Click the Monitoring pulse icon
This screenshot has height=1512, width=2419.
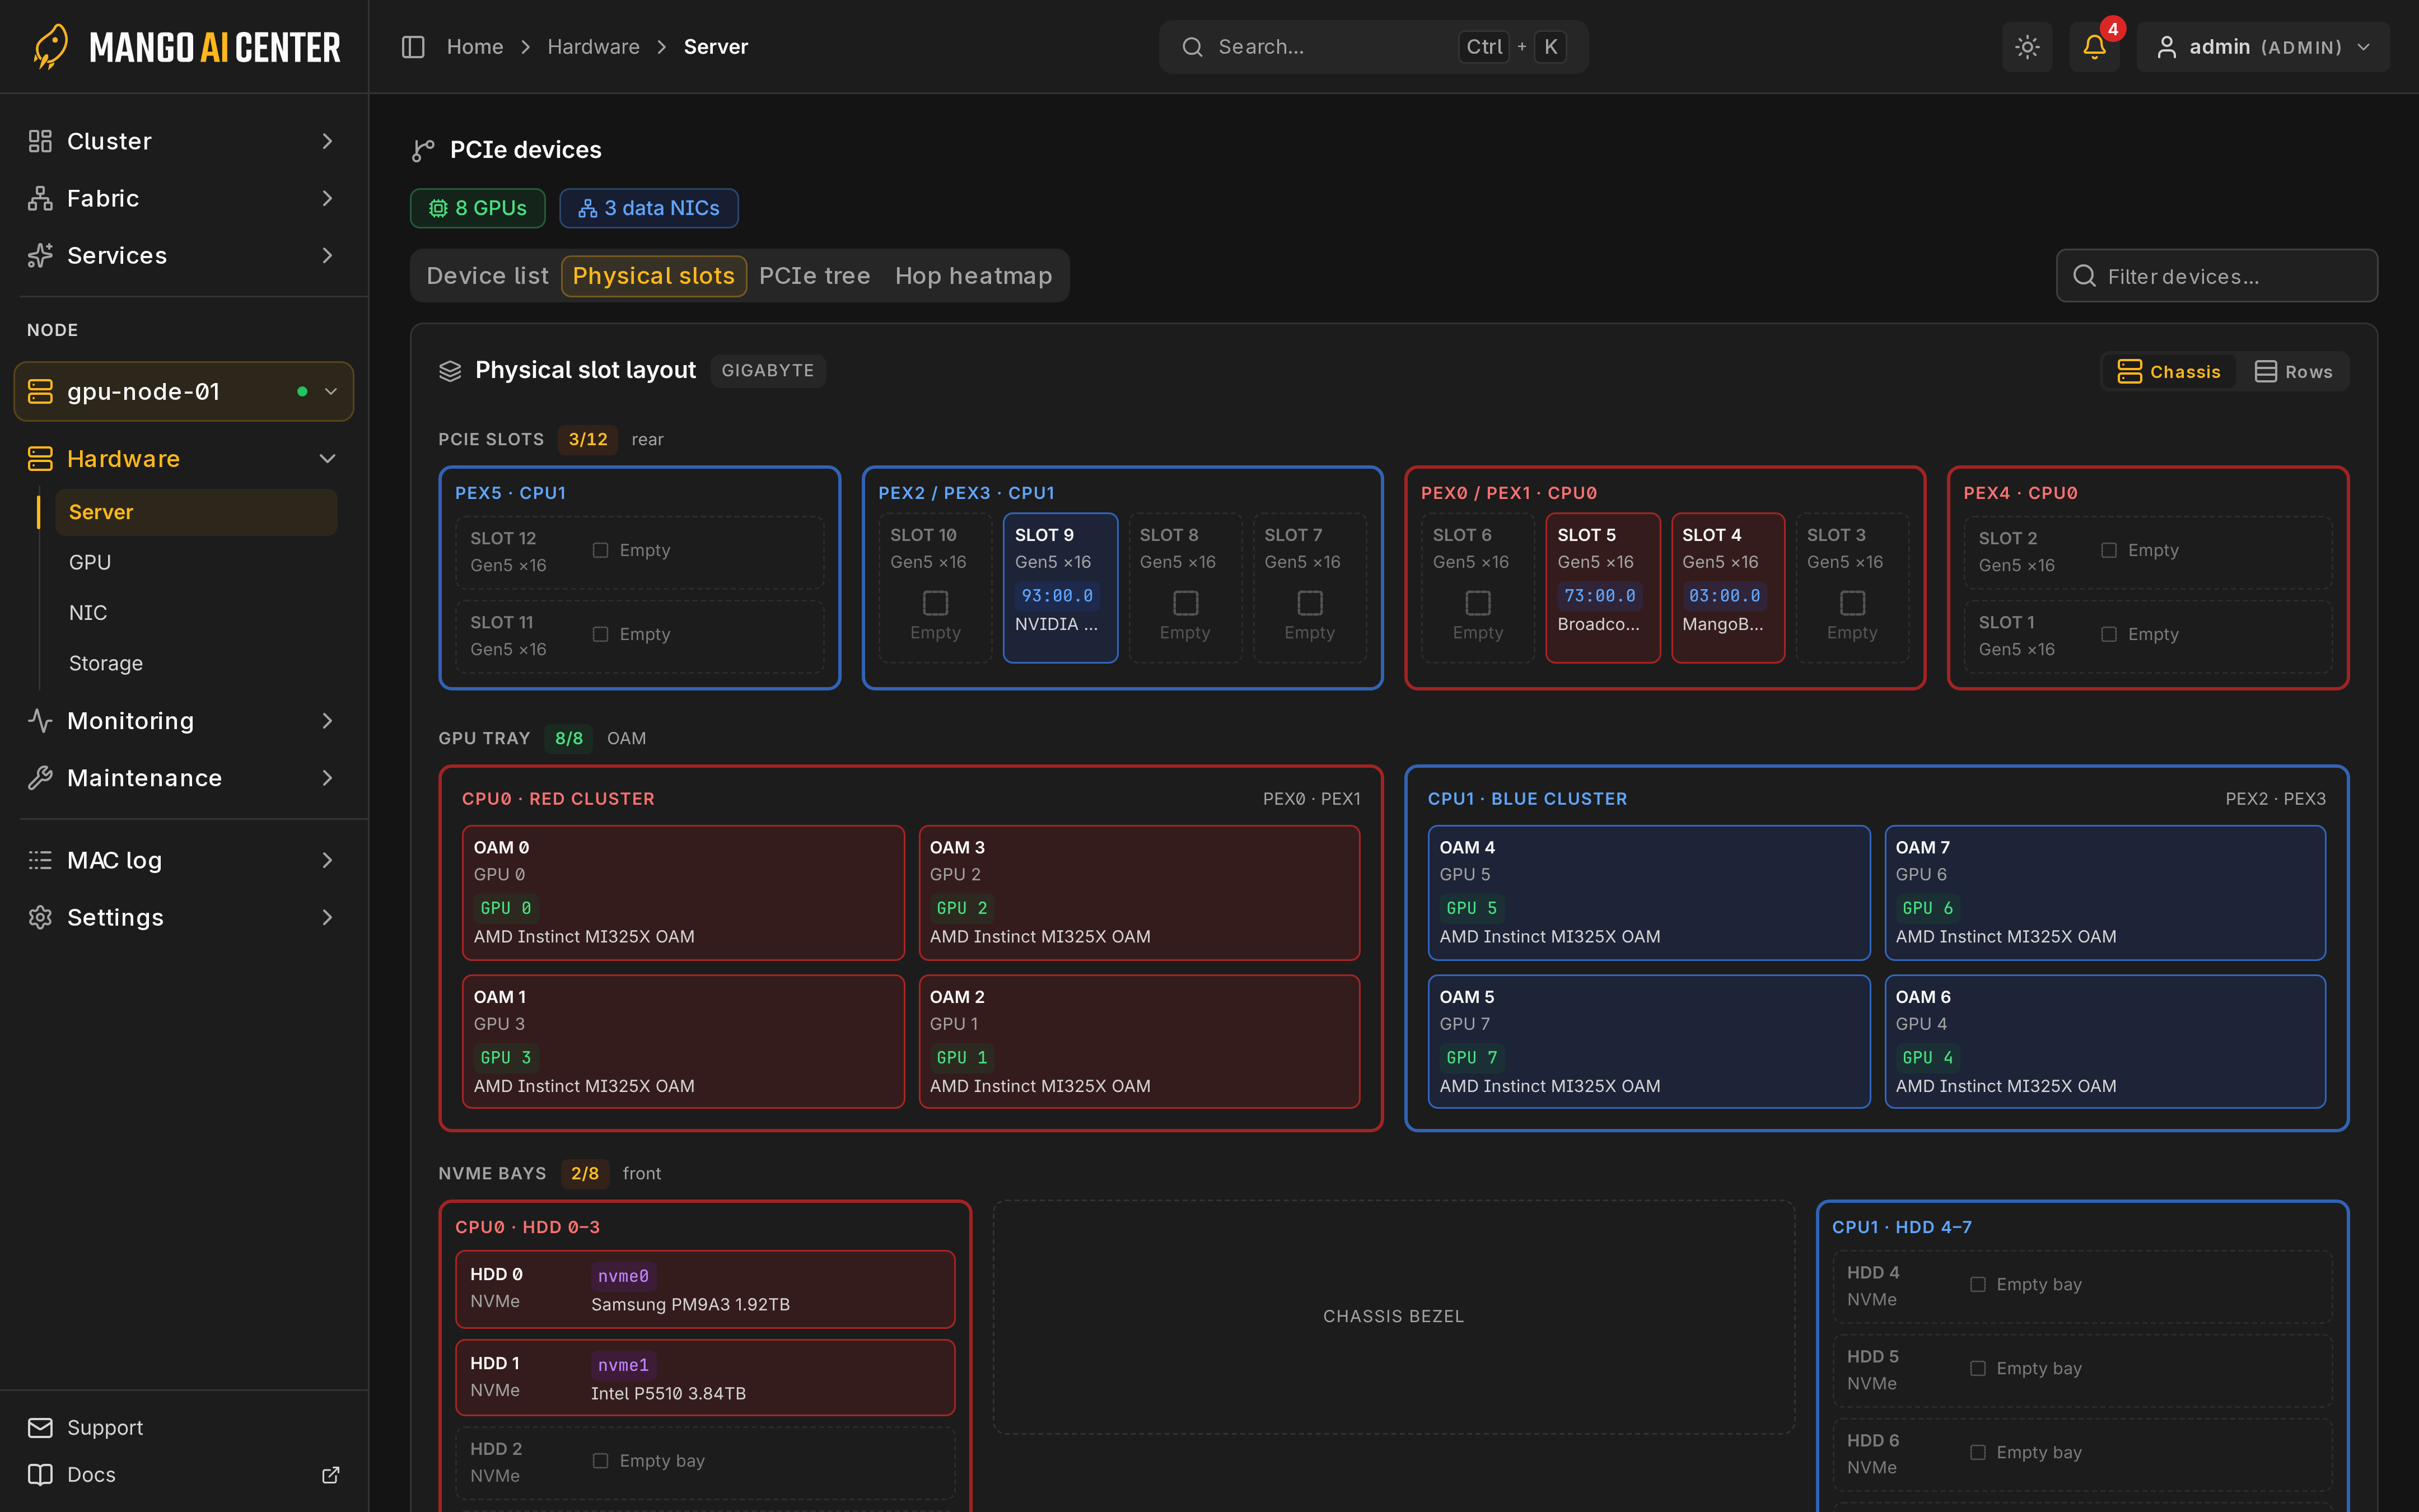tap(40, 721)
